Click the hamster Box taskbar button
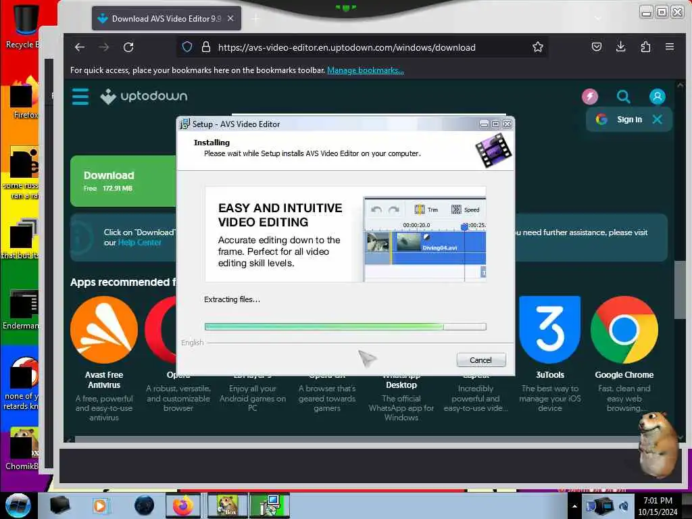The width and height of the screenshot is (692, 519). pyautogui.click(x=227, y=505)
